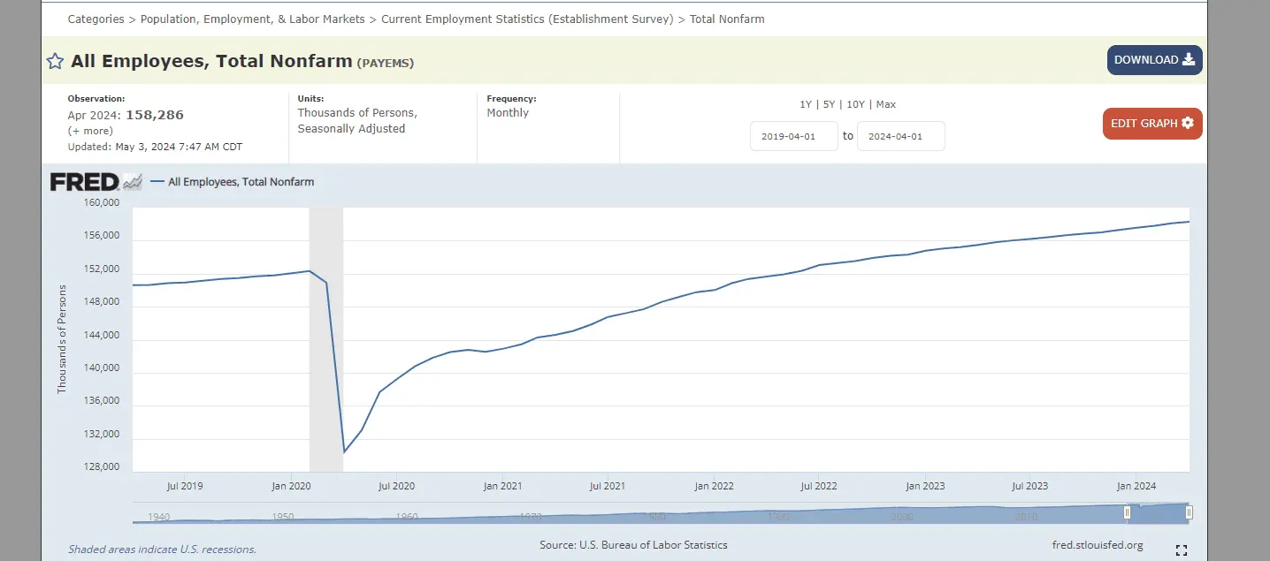
Task: Click the Download button
Action: click(x=1154, y=60)
